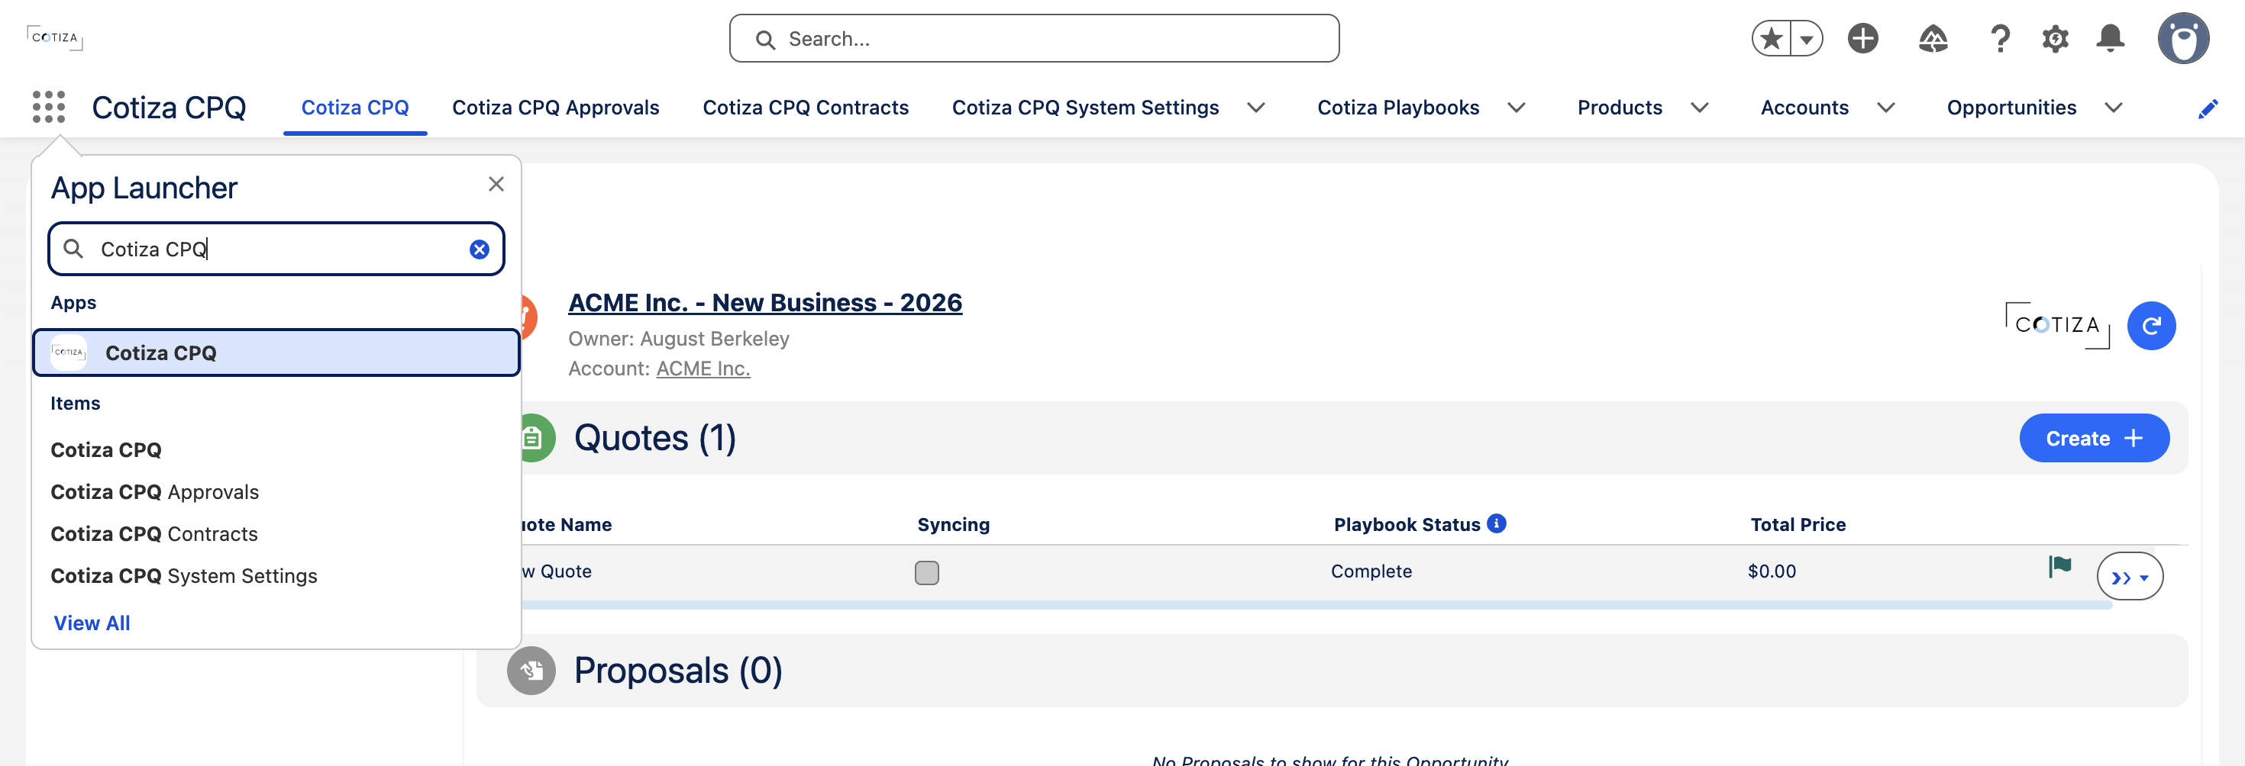Open the Setup gear icon

coord(2055,38)
